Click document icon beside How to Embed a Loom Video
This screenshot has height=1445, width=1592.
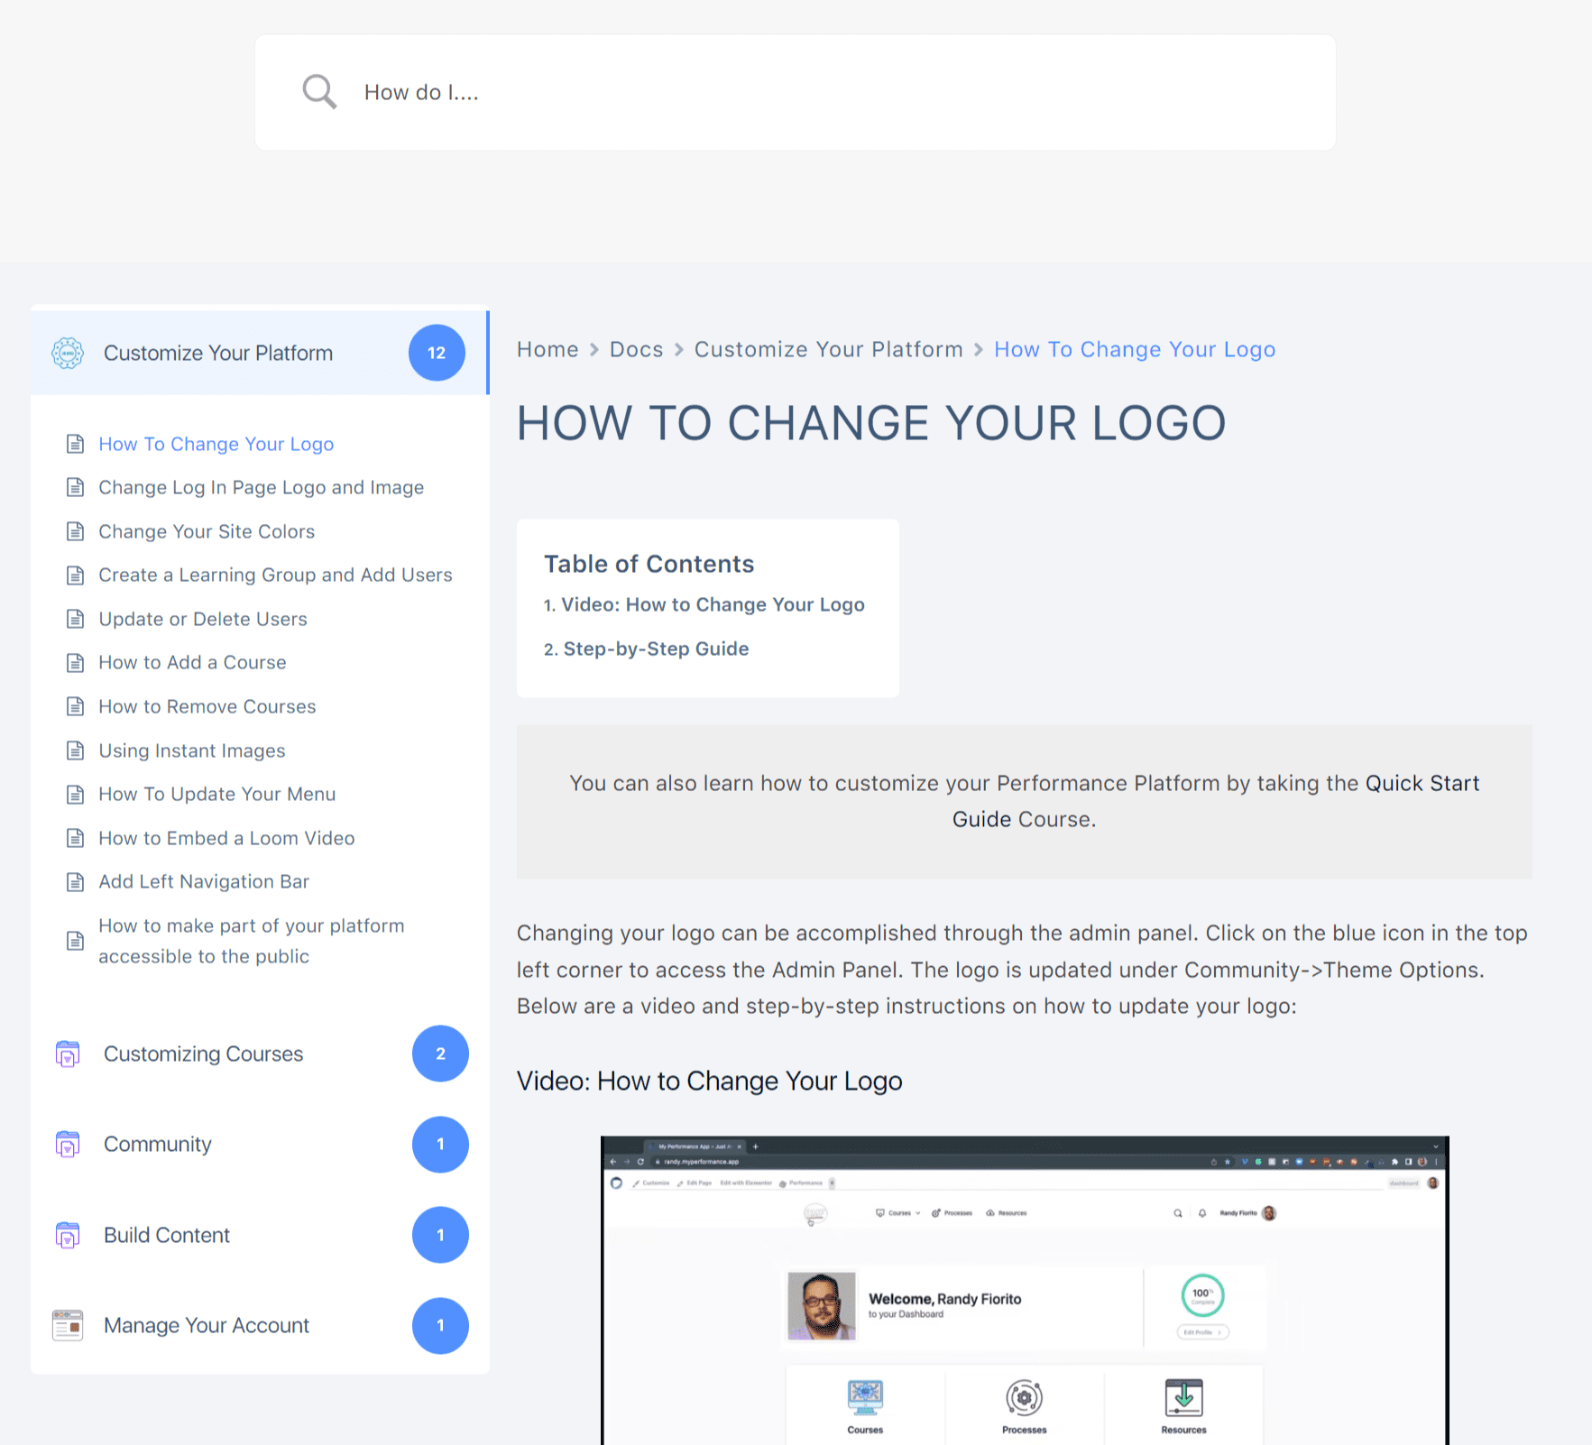pyautogui.click(x=76, y=838)
